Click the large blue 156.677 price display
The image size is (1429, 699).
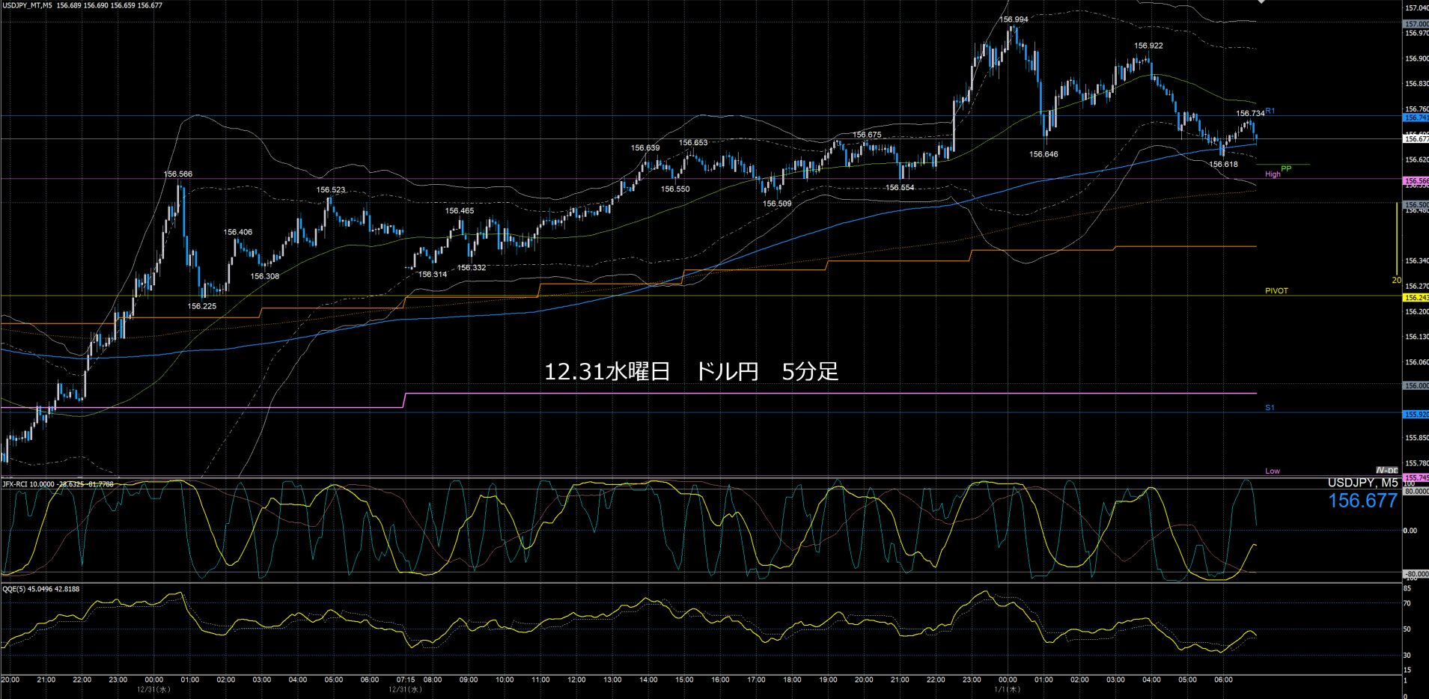point(1362,501)
